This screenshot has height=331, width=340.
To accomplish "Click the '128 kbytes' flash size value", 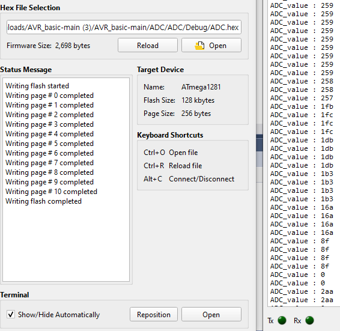I will click(198, 100).
